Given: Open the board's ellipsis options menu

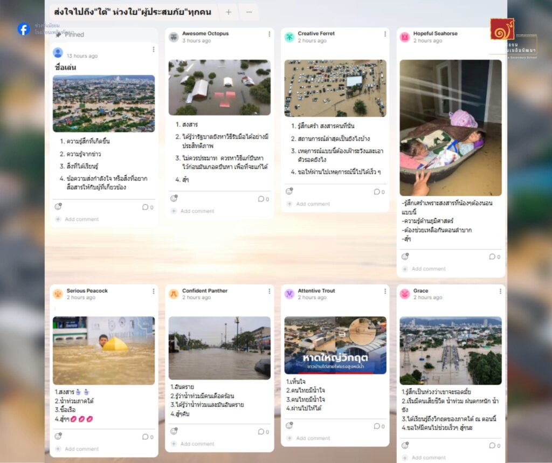Looking at the screenshot, I should (x=249, y=12).
